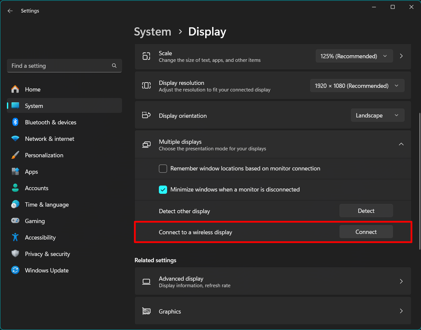Screen dimensions: 421x330
Task: Click the Scale setting icon
Action: point(146,56)
